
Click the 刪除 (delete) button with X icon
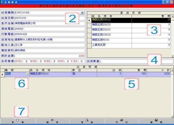(53, 121)
